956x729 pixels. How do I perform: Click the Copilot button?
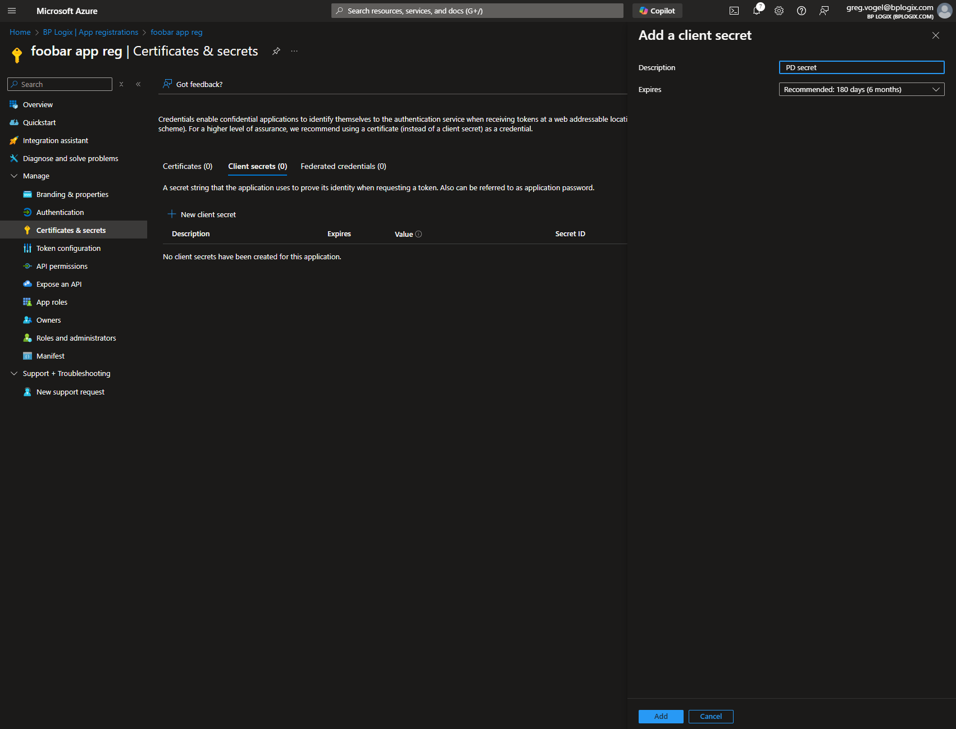pyautogui.click(x=657, y=11)
